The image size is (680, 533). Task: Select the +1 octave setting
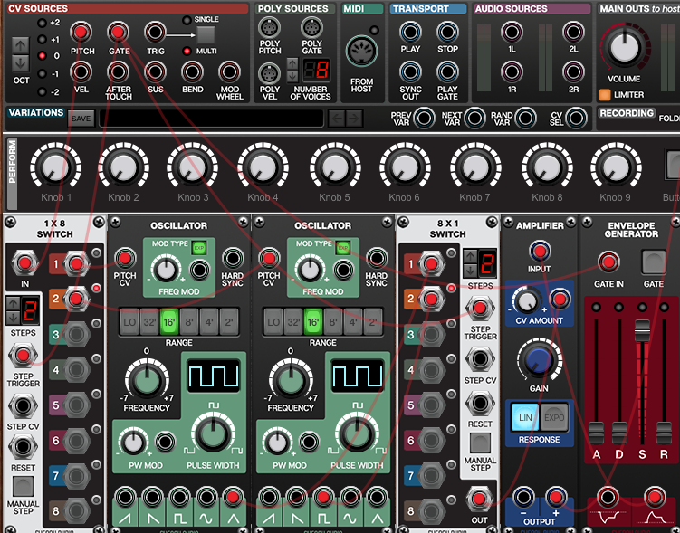[42, 40]
